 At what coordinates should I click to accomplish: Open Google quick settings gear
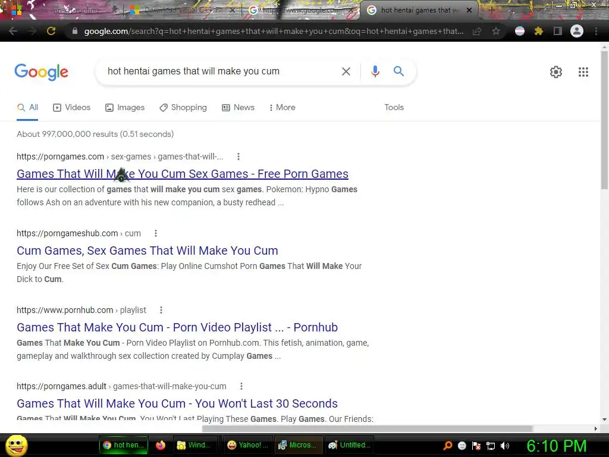click(x=556, y=72)
